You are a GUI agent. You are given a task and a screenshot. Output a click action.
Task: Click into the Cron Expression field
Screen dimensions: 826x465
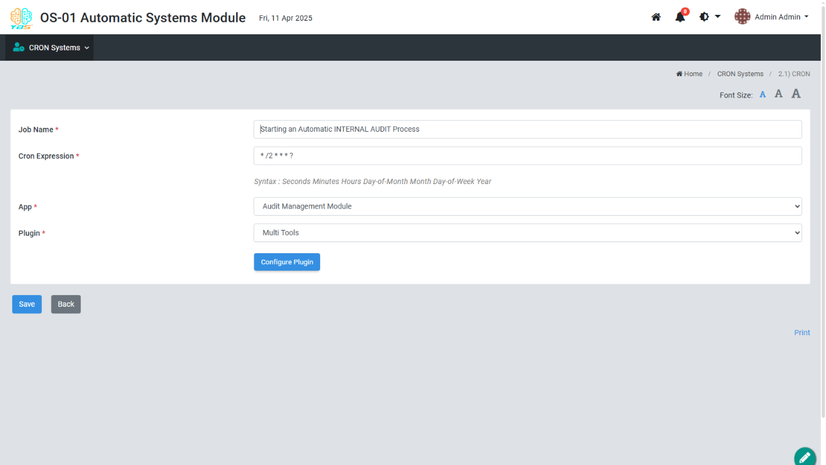(x=527, y=156)
